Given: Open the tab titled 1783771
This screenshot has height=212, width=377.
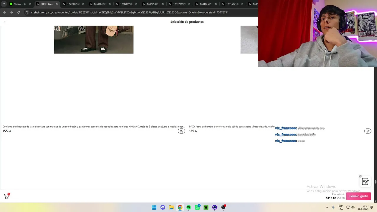Looking at the screenshot, I should pos(179,4).
